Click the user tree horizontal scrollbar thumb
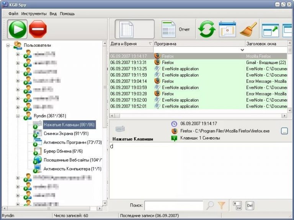 (x=49, y=209)
